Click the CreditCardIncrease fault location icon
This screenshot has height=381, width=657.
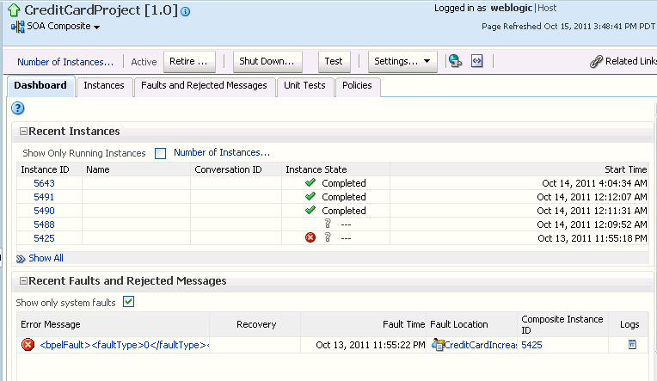pos(438,345)
